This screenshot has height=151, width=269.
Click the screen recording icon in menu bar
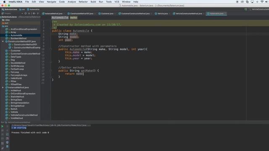click(x=237, y=2)
